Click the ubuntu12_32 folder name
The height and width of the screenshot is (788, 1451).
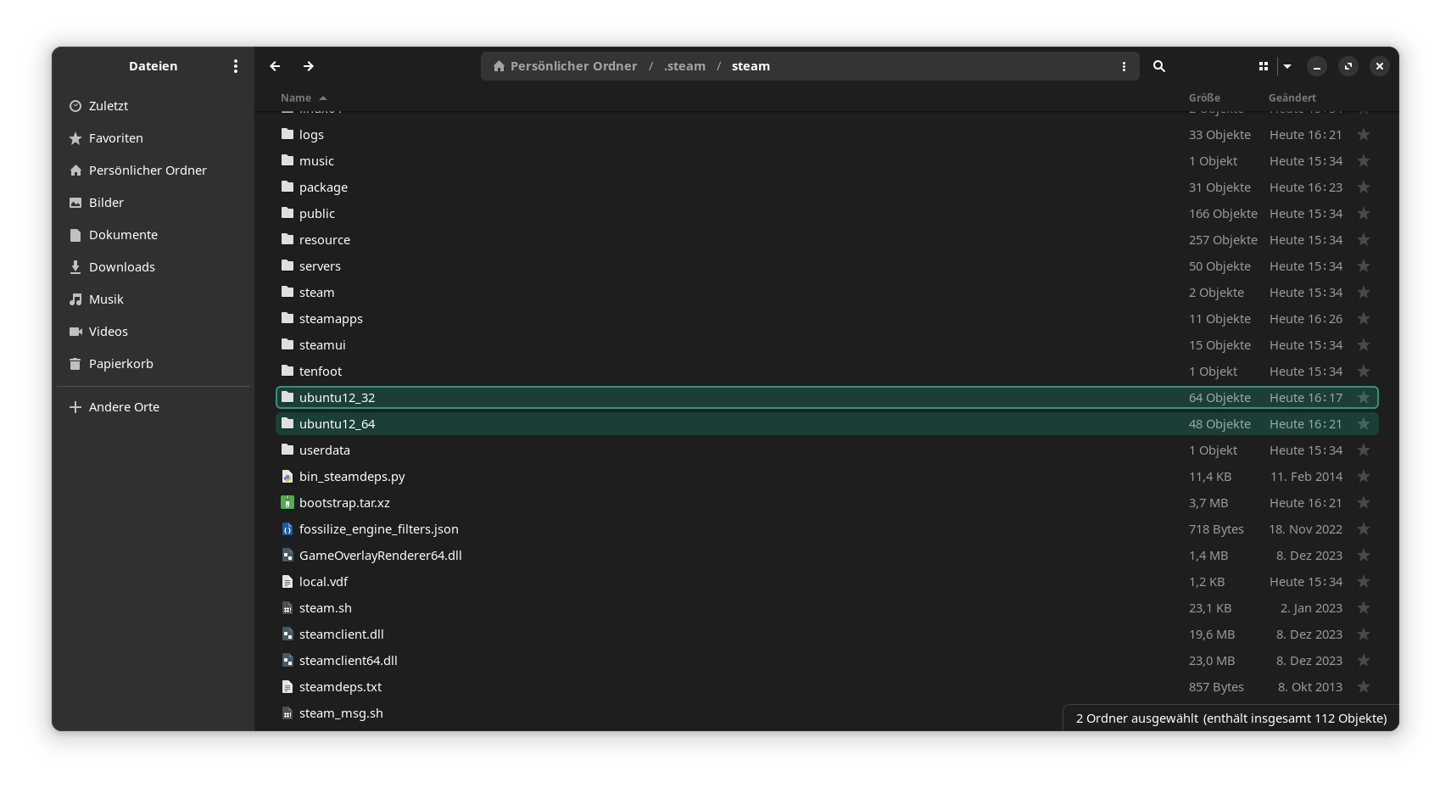337,398
